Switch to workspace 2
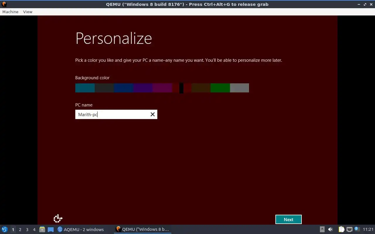Image resolution: width=375 pixels, height=234 pixels. click(20, 229)
